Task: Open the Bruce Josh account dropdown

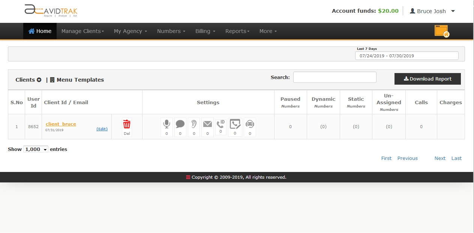Action: click(x=432, y=11)
